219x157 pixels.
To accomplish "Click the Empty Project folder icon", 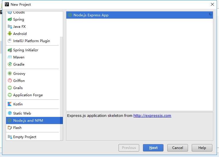I will (x=10, y=137).
